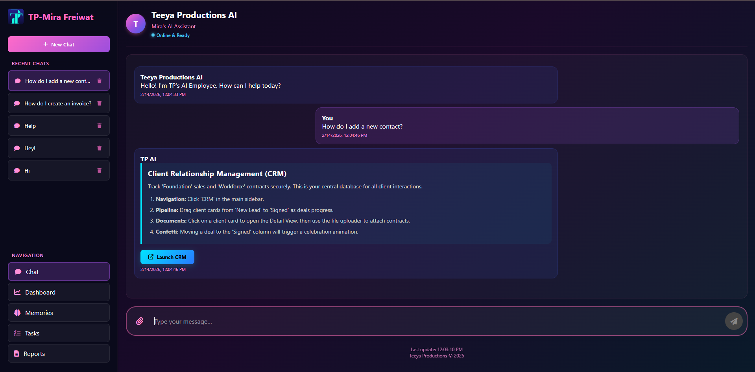755x372 pixels.
Task: Switch to the 'How do I create an invoice?' chat
Action: click(x=55, y=103)
